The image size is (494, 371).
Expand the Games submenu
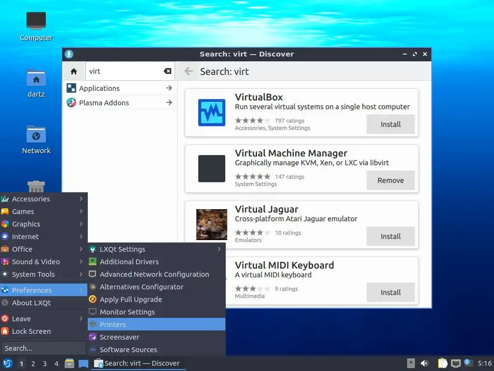43,212
